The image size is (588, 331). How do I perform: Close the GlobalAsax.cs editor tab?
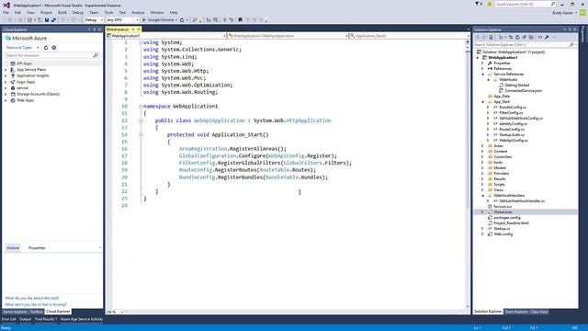pyautogui.click(x=139, y=29)
